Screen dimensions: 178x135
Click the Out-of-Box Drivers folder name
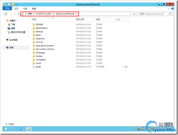[x=45, y=49]
